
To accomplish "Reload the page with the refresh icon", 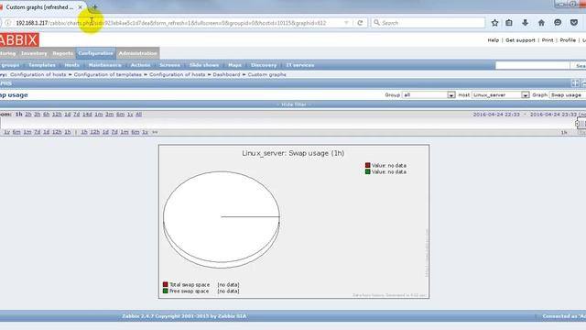I will (x=360, y=23).
